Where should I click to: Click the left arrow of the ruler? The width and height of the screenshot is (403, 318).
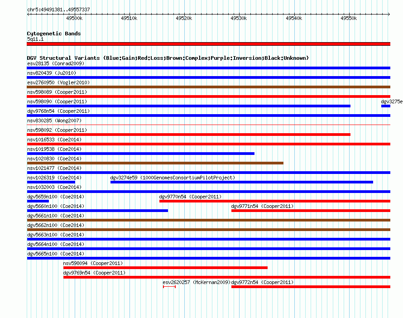[x=28, y=14]
